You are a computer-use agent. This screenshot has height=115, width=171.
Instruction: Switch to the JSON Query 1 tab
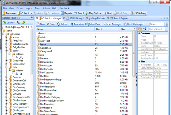75,19
